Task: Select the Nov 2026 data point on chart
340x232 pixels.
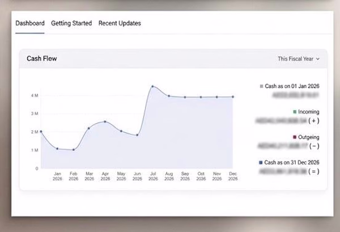Action: click(x=217, y=97)
